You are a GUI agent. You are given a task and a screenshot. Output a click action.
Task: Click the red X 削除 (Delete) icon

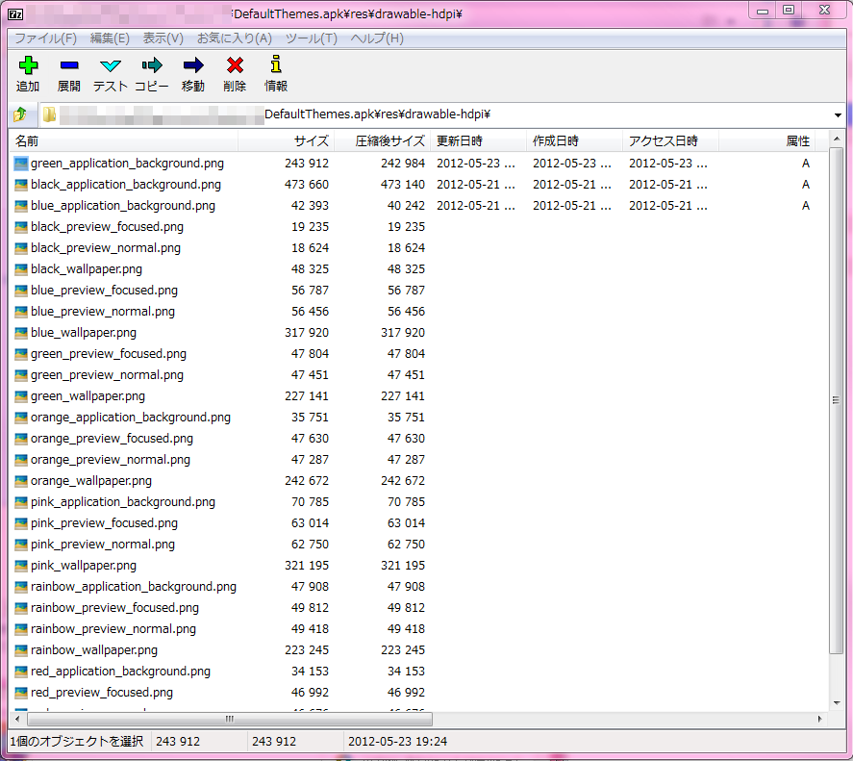(235, 65)
